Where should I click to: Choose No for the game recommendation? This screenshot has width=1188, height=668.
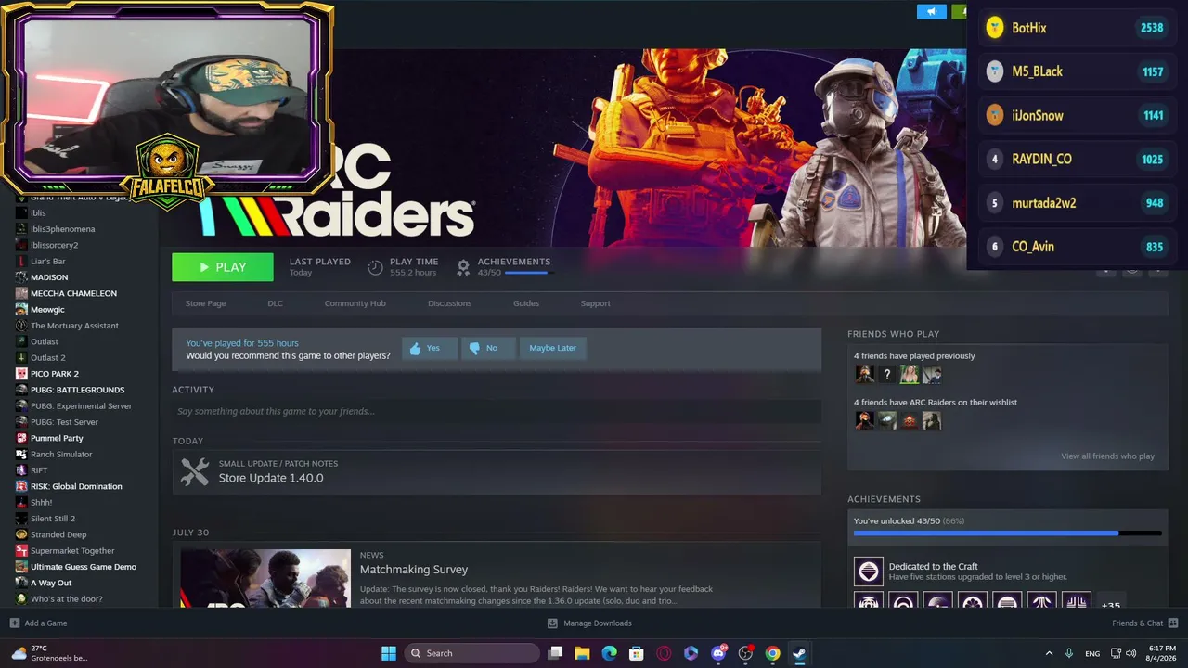coord(488,348)
